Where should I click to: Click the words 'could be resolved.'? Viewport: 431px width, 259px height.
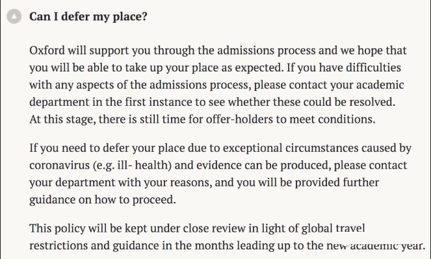pyautogui.click(x=349, y=102)
